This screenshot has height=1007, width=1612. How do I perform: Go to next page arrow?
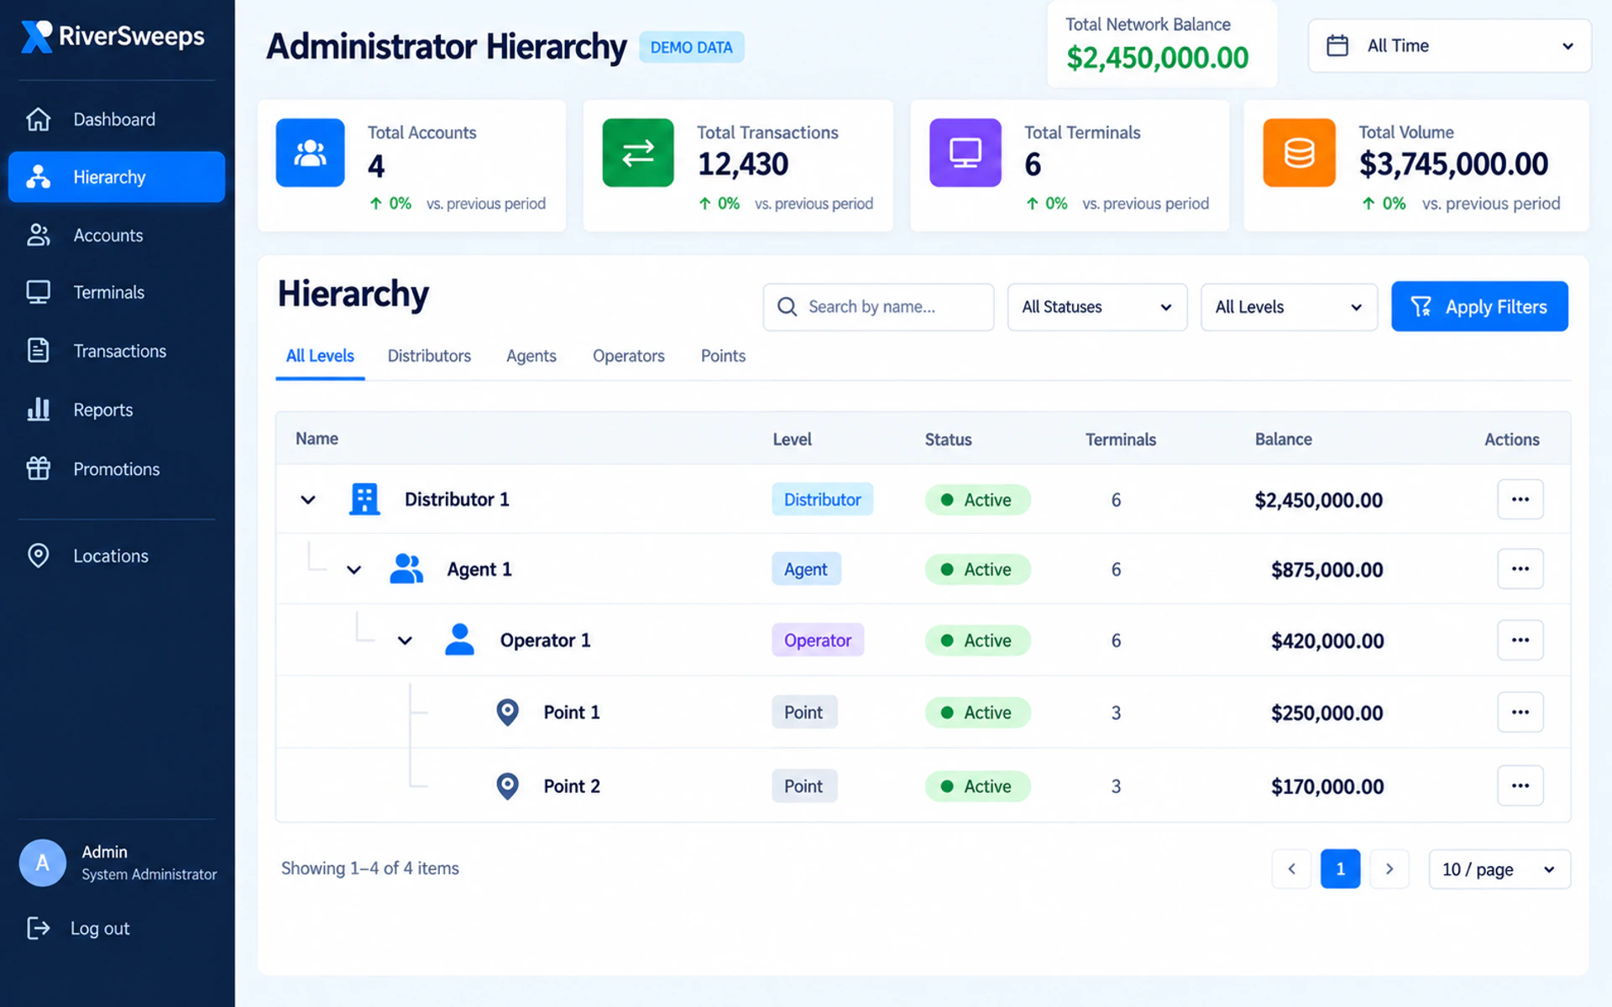1390,869
